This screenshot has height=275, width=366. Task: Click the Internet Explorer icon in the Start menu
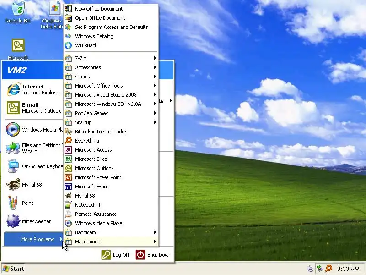[13, 89]
